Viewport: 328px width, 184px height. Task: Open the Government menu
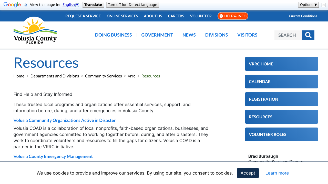157,35
